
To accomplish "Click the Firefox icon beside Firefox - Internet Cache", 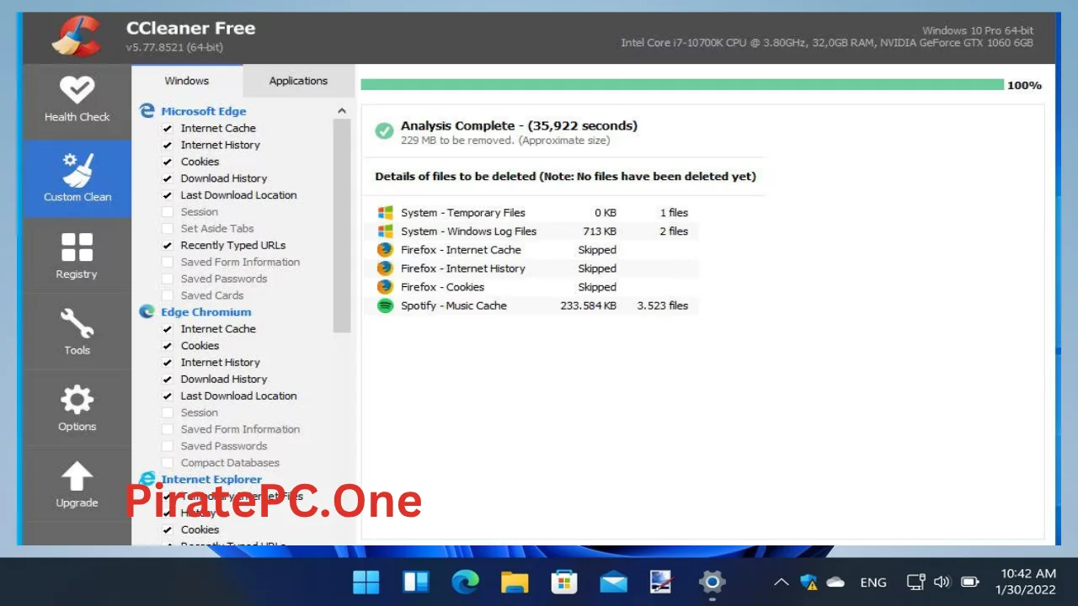I will [x=385, y=249].
